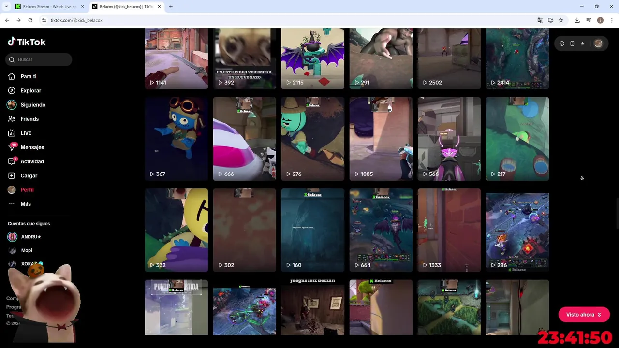Open the PUNTO DE PARTIDA video thumbnail
The image size is (619, 348).
click(176, 307)
